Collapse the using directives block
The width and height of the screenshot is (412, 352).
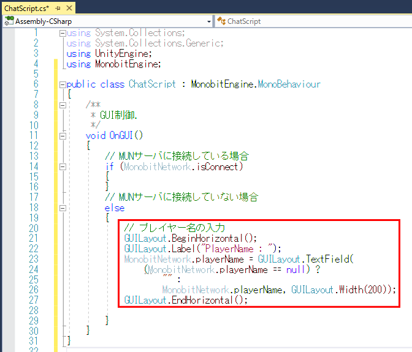click(63, 33)
